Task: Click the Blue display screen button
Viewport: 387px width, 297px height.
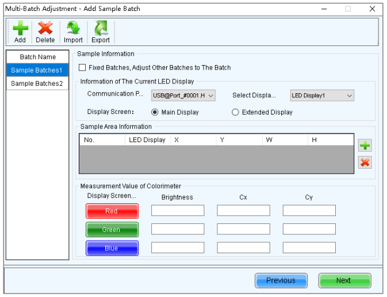Action: point(112,248)
